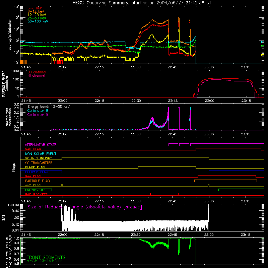Click the FRONTS OFF flag label

click(35, 190)
